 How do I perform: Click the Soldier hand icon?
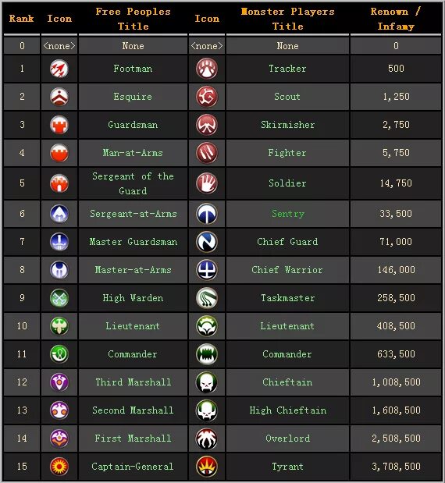[207, 183]
